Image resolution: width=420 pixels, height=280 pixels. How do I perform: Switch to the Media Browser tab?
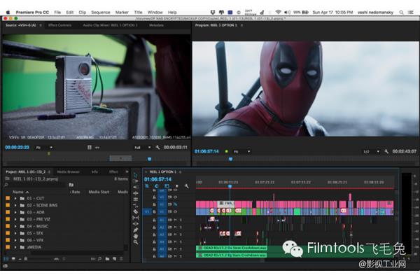coord(69,171)
